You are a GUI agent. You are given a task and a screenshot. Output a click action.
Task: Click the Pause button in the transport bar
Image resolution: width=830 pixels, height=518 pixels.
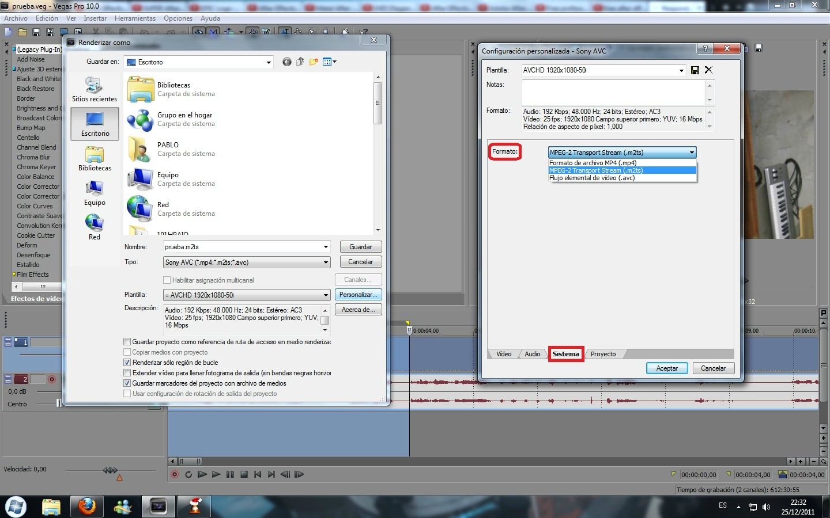pos(230,474)
